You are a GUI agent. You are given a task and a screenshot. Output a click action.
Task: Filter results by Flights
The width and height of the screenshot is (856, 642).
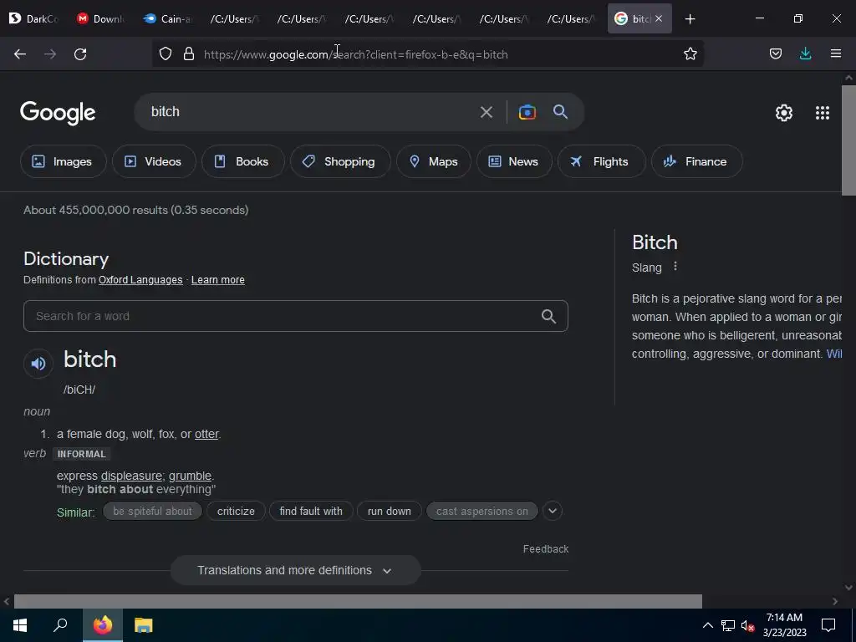[x=601, y=161]
